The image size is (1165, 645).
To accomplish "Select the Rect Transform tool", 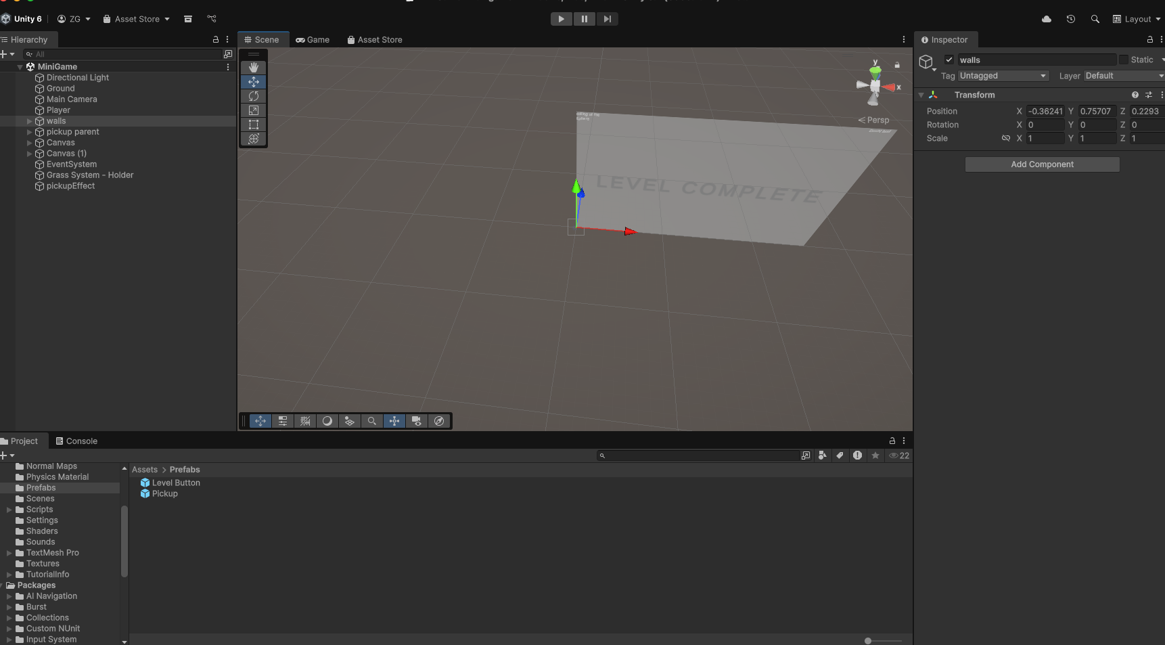I will [254, 125].
